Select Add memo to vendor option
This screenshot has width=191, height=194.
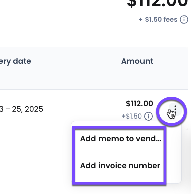[x=121, y=139]
